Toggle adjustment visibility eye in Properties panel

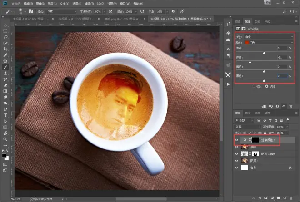tap(284, 106)
